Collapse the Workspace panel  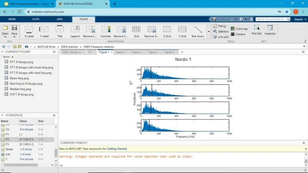click(2, 115)
